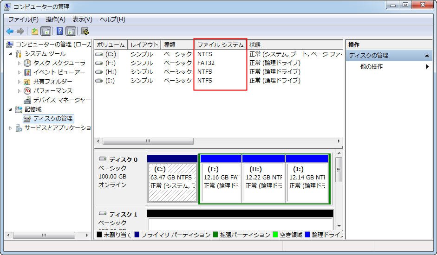Click the disk settings toolbar icon
Image resolution: width=437 pixels, height=255 pixels.
click(x=85, y=31)
